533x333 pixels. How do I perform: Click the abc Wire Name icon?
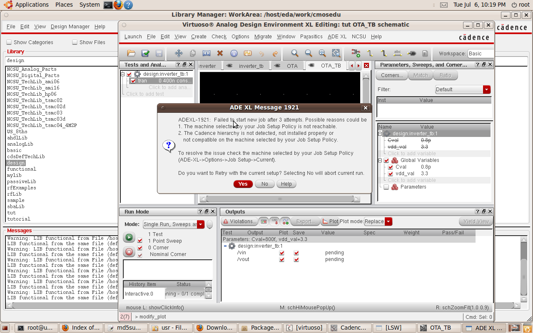pyautogui.click(x=398, y=53)
